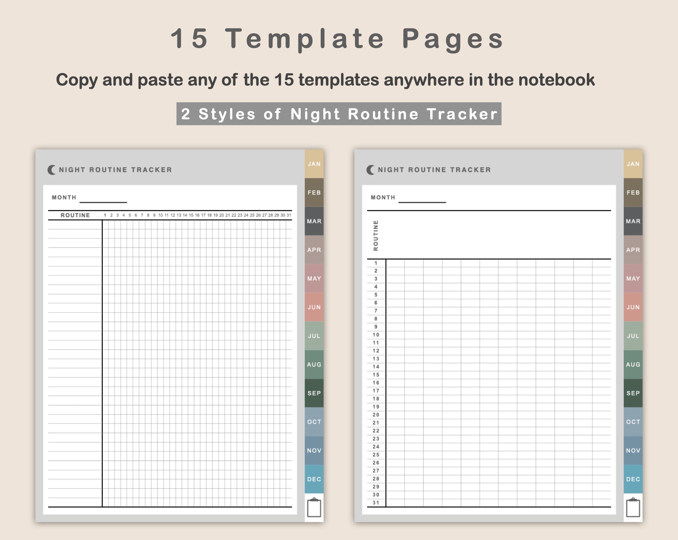Switch to SEP tab on right template

[x=633, y=393]
